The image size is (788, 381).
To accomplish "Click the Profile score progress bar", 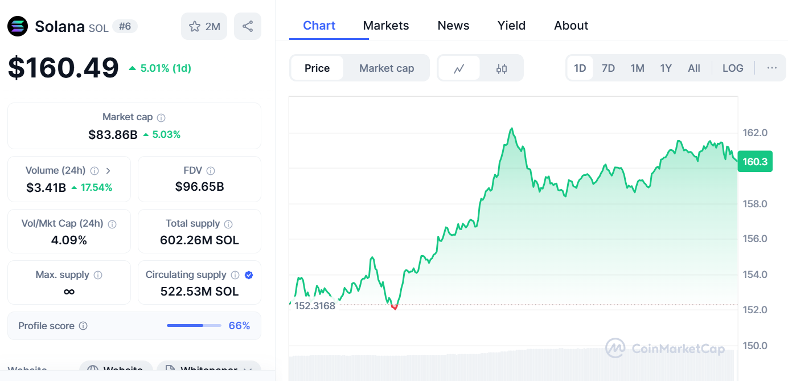I will point(194,326).
